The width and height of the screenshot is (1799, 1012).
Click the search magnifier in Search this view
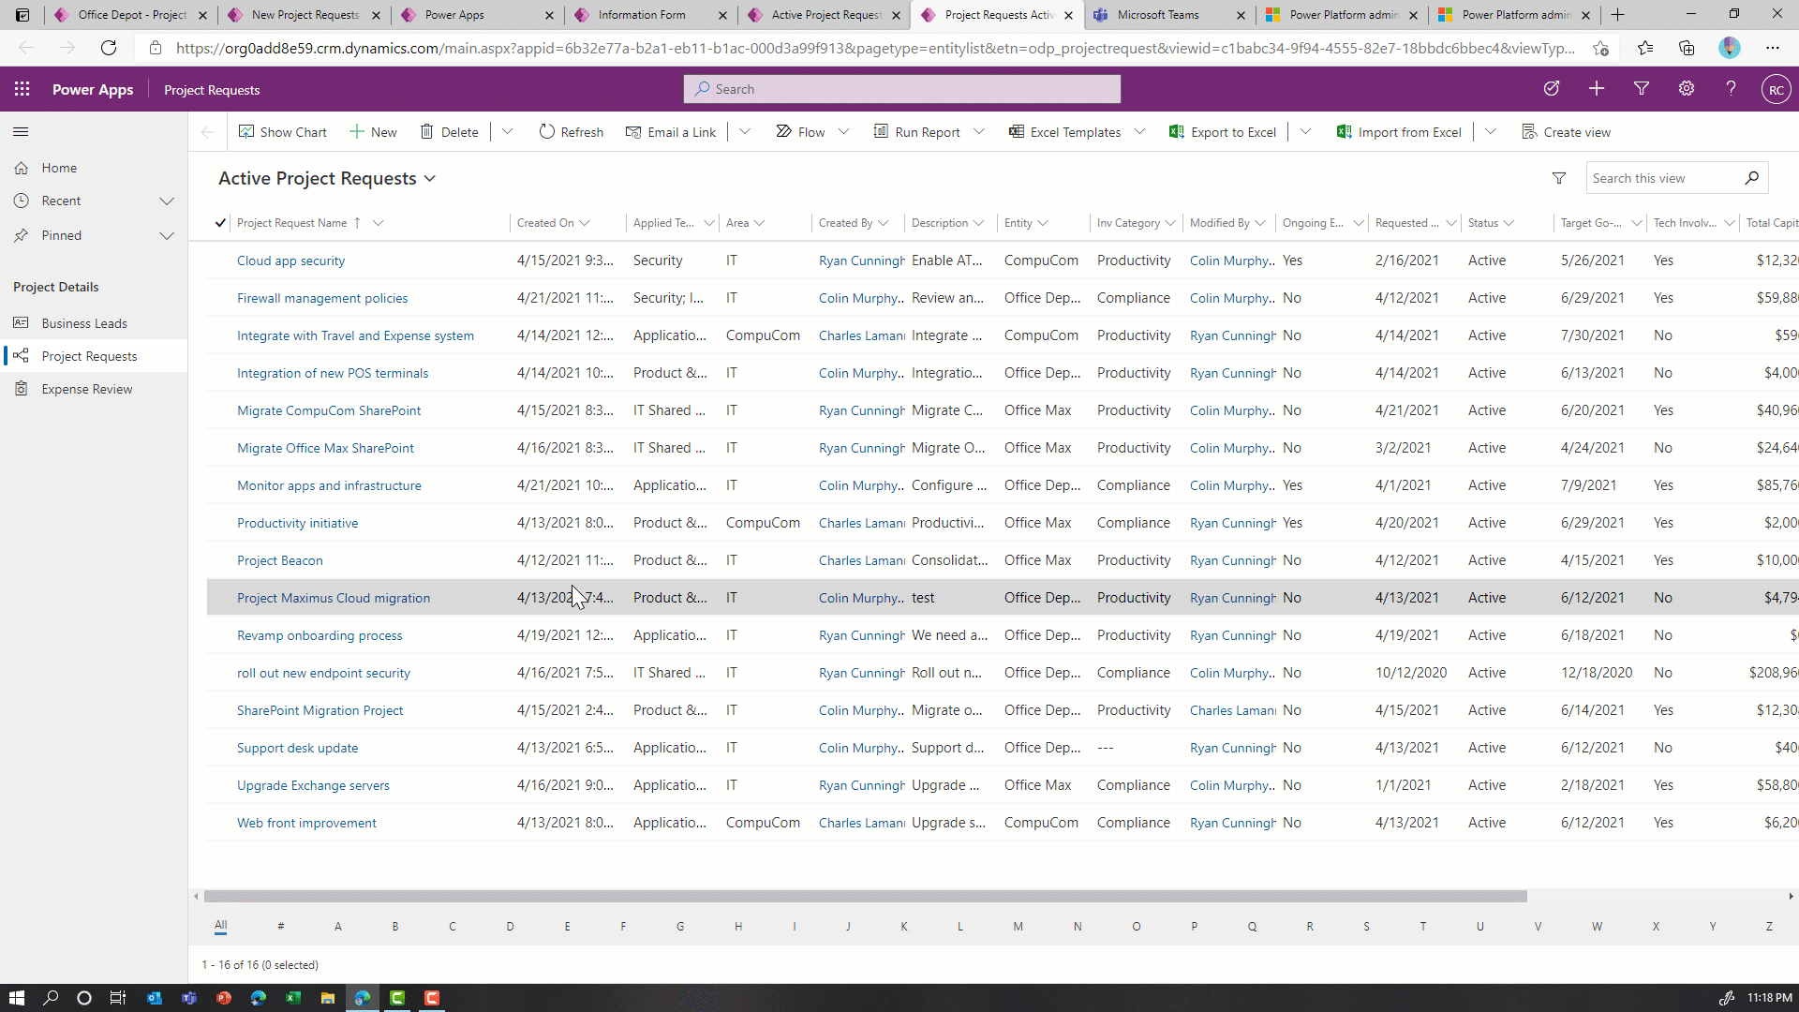pyautogui.click(x=1751, y=178)
